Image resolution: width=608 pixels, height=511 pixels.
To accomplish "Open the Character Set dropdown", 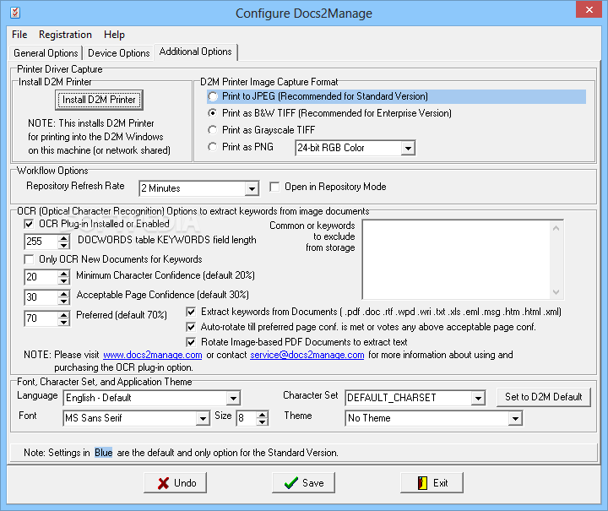I will tap(478, 398).
